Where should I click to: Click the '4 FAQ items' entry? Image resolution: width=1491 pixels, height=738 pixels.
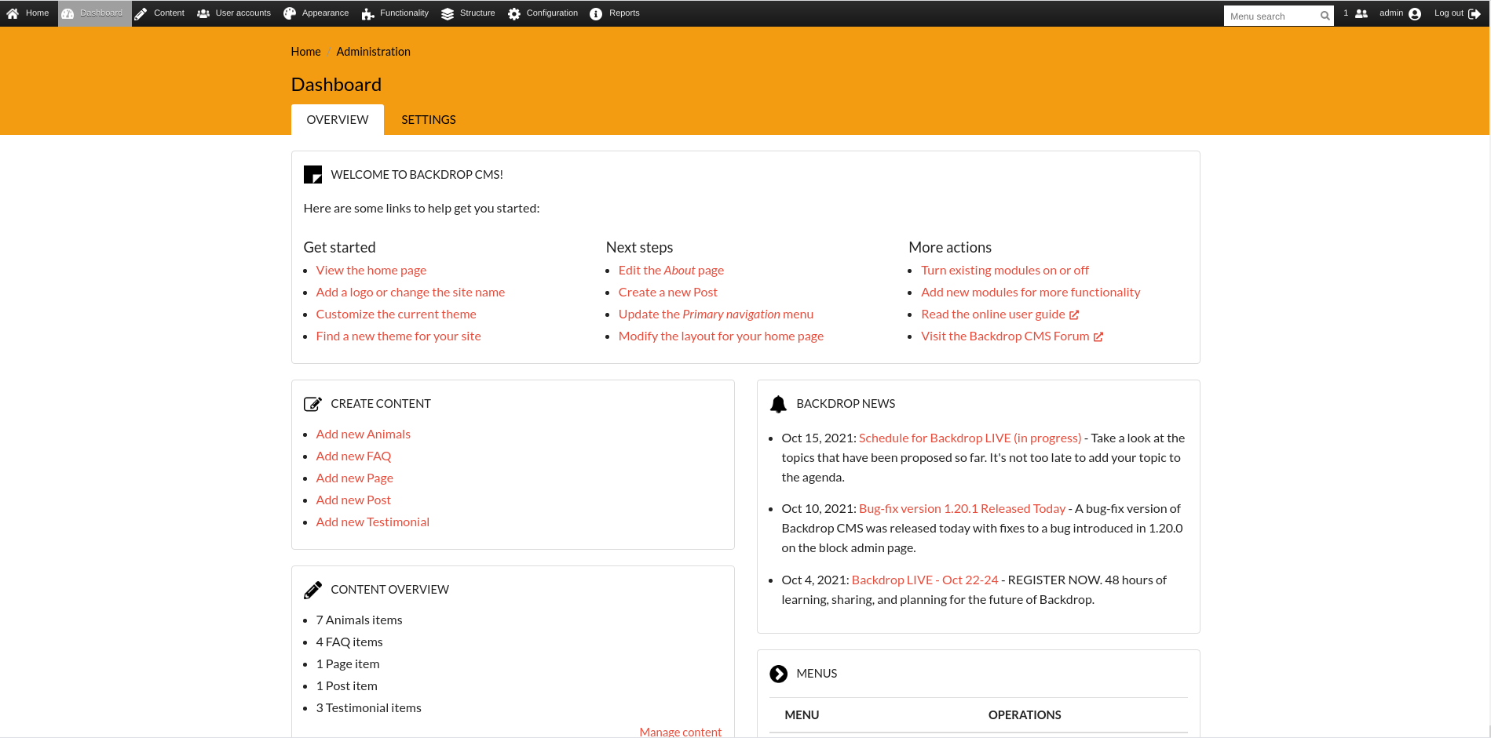pyautogui.click(x=349, y=642)
